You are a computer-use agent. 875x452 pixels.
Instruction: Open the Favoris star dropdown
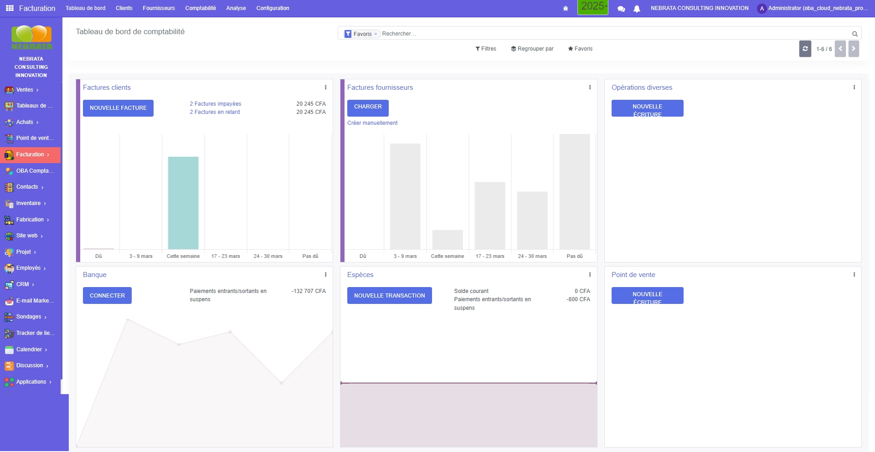click(x=580, y=49)
